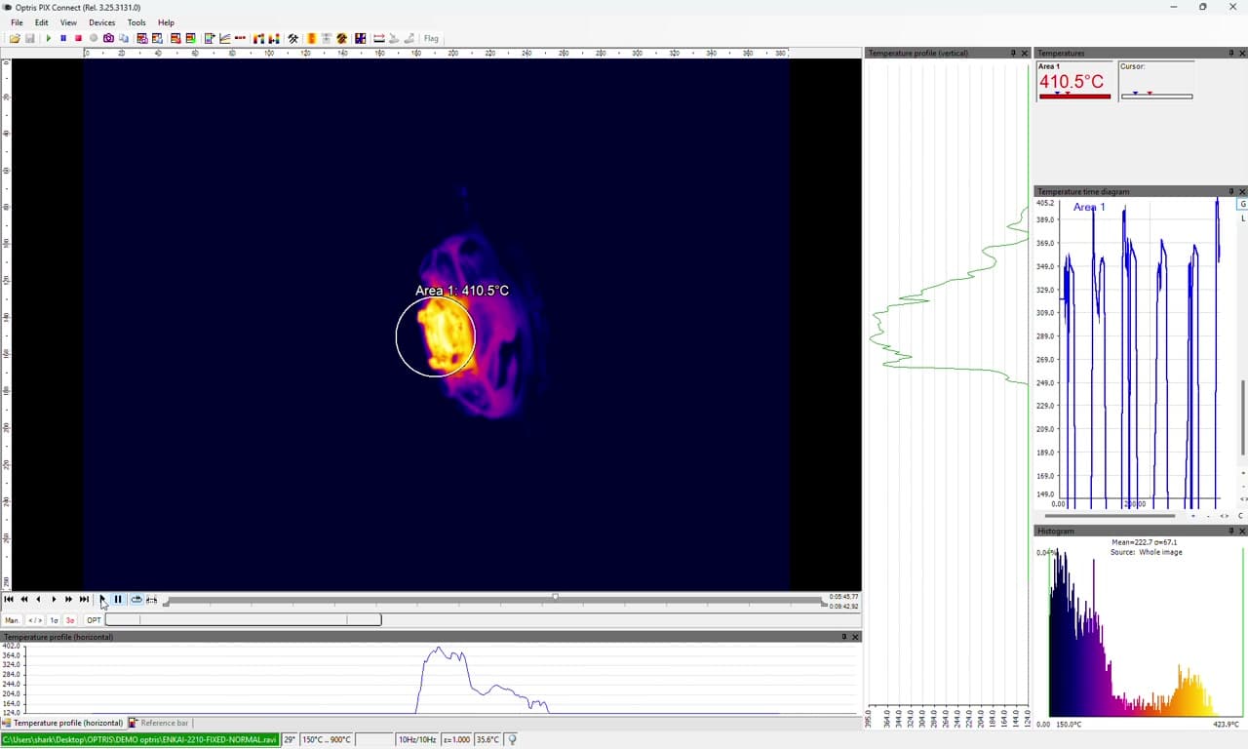This screenshot has height=749, width=1248.
Task: Toggle the 1σ scaling mode
Action: 55,620
